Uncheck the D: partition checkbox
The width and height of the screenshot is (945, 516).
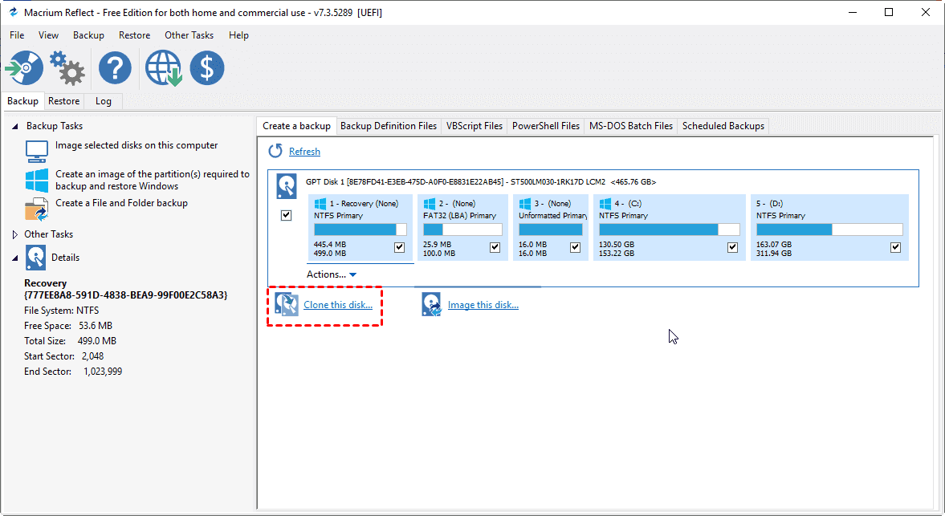895,248
